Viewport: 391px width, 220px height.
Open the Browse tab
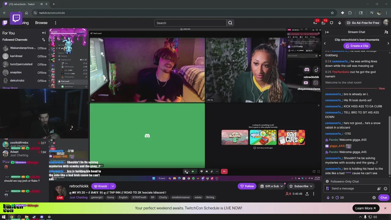[x=41, y=23]
